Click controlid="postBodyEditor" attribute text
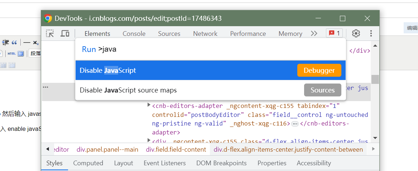418x171 pixels. pos(198,115)
